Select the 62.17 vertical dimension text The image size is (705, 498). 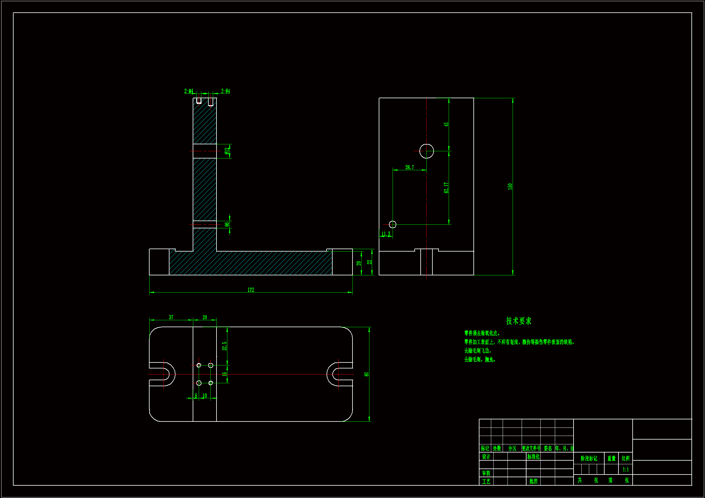(446, 187)
